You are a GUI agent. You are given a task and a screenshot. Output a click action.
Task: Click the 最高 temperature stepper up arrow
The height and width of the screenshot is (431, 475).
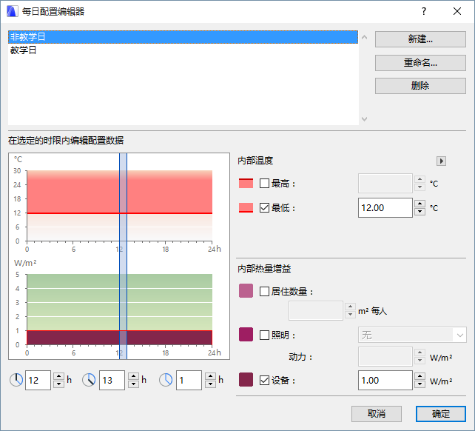coord(420,179)
